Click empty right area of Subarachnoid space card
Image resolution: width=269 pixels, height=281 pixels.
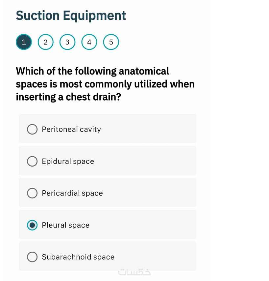tap(161, 257)
